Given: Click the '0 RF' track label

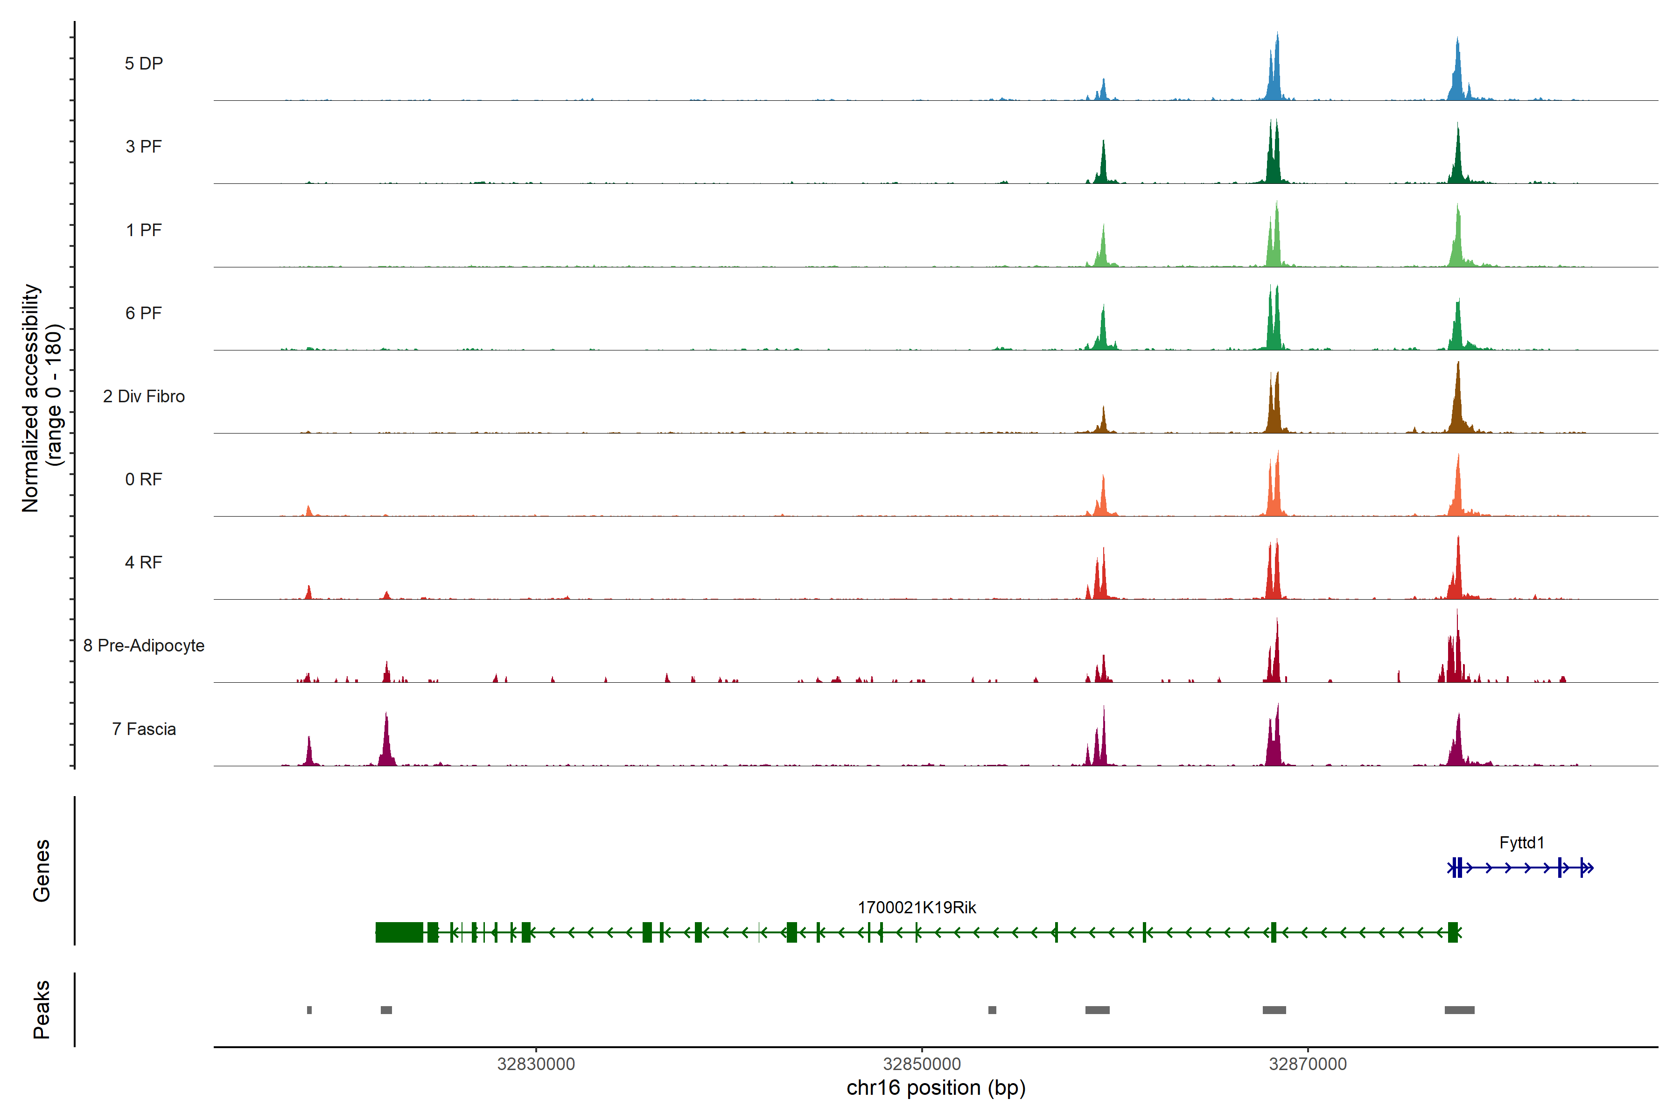Looking at the screenshot, I should 144,479.
